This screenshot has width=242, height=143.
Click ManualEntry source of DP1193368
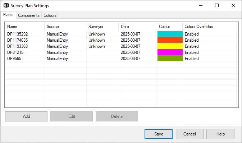pyautogui.click(x=57, y=46)
